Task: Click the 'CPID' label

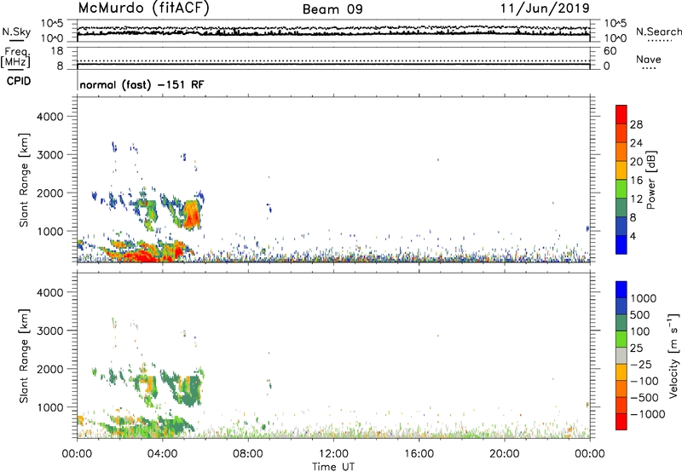Action: point(19,81)
